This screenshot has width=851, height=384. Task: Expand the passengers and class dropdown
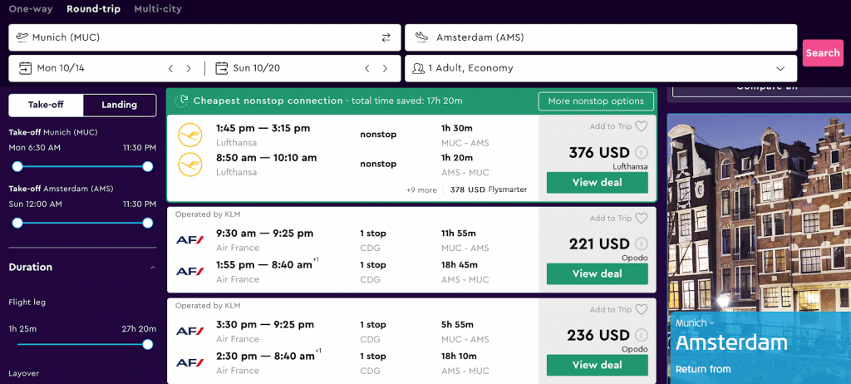pyautogui.click(x=780, y=68)
